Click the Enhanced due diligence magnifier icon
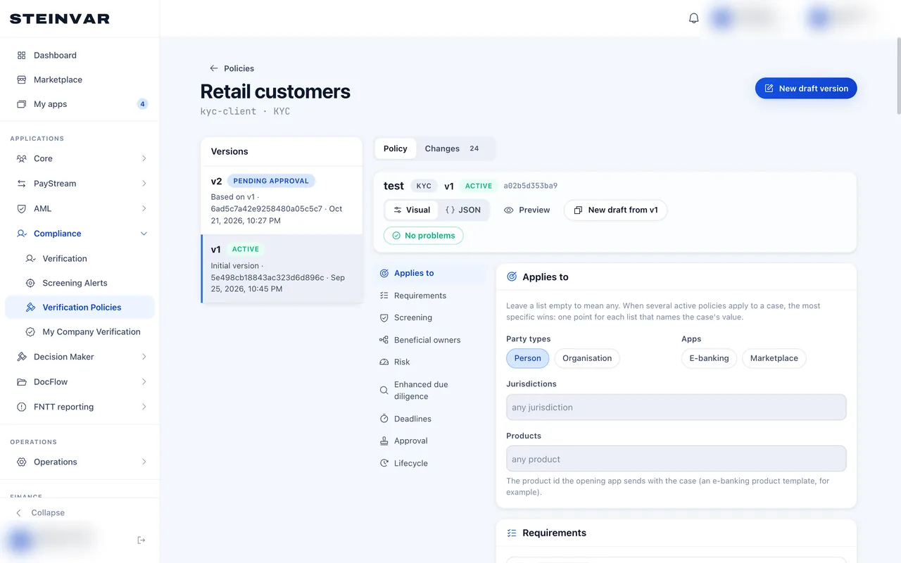Screen dimensions: 901x563 384,390
